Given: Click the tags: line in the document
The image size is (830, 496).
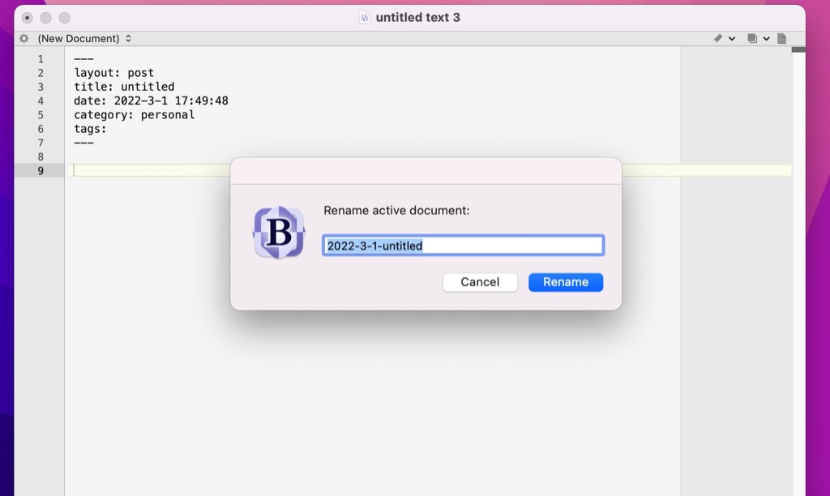Looking at the screenshot, I should click(89, 128).
